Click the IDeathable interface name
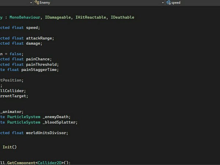 coord(122,17)
